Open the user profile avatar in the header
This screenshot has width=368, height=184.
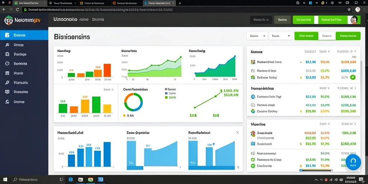coord(354,20)
